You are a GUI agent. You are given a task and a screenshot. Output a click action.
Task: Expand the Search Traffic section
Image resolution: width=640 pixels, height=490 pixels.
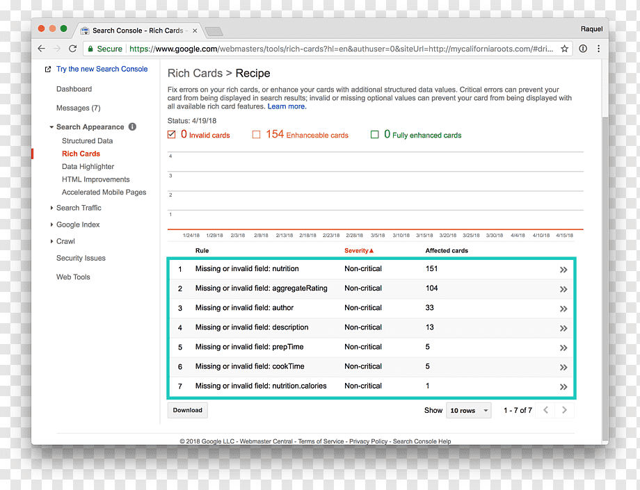tap(51, 208)
